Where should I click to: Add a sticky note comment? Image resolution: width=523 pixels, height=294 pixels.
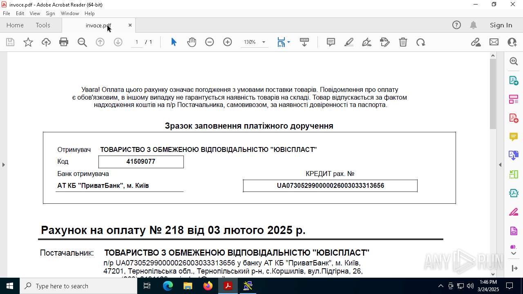[331, 42]
